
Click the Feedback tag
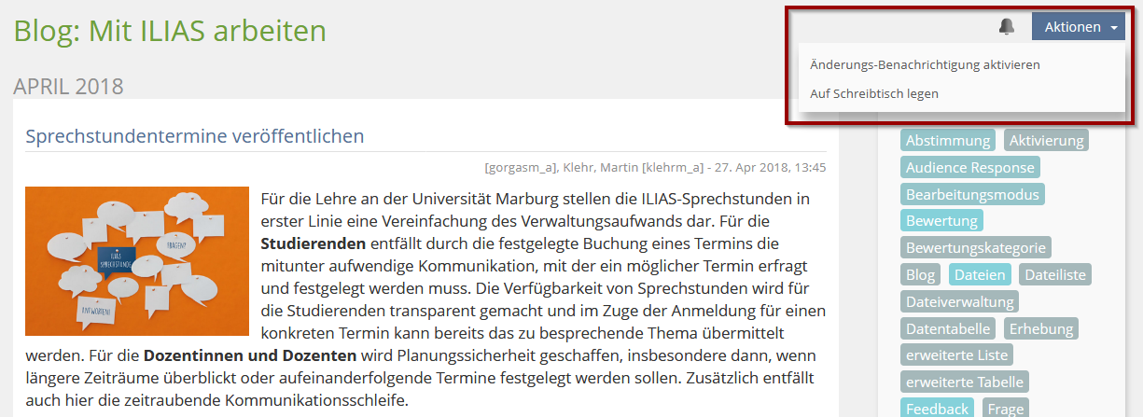coord(937,409)
